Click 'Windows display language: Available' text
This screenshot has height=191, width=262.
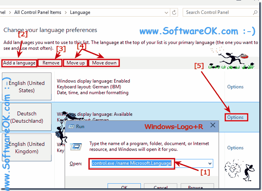(94, 114)
